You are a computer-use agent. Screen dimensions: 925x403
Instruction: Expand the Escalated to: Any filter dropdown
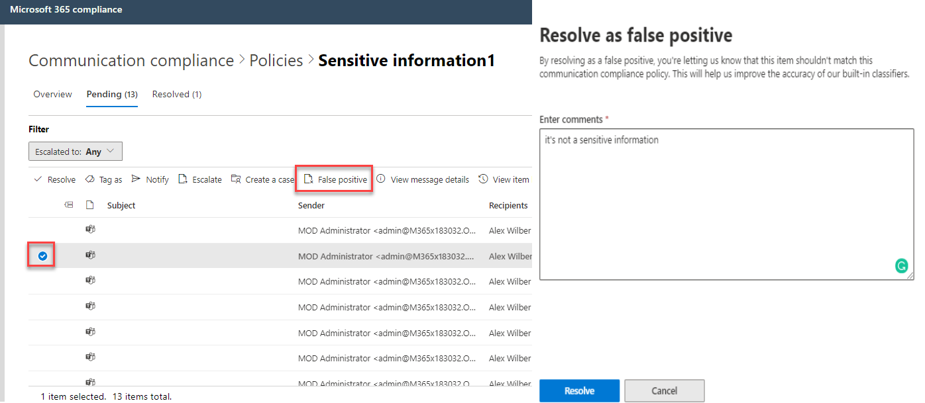(76, 152)
